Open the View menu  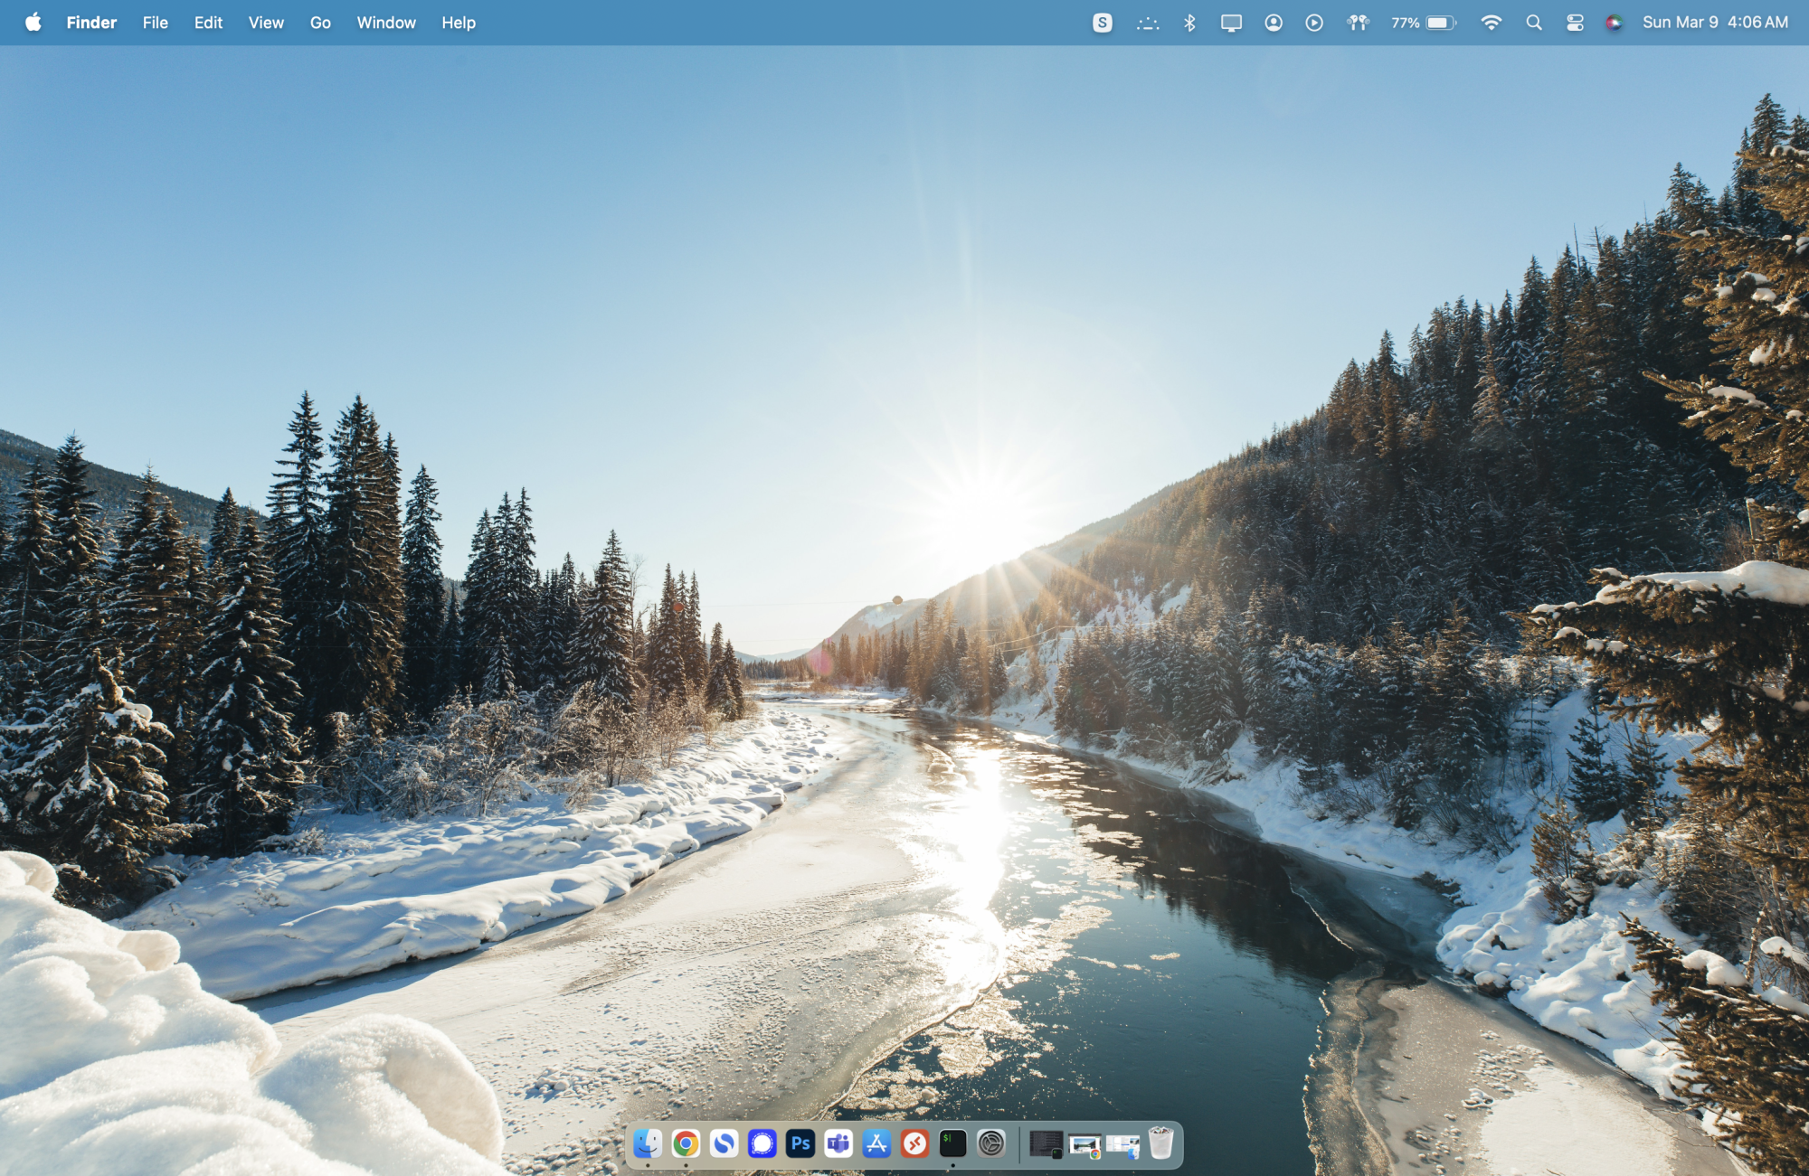(266, 23)
